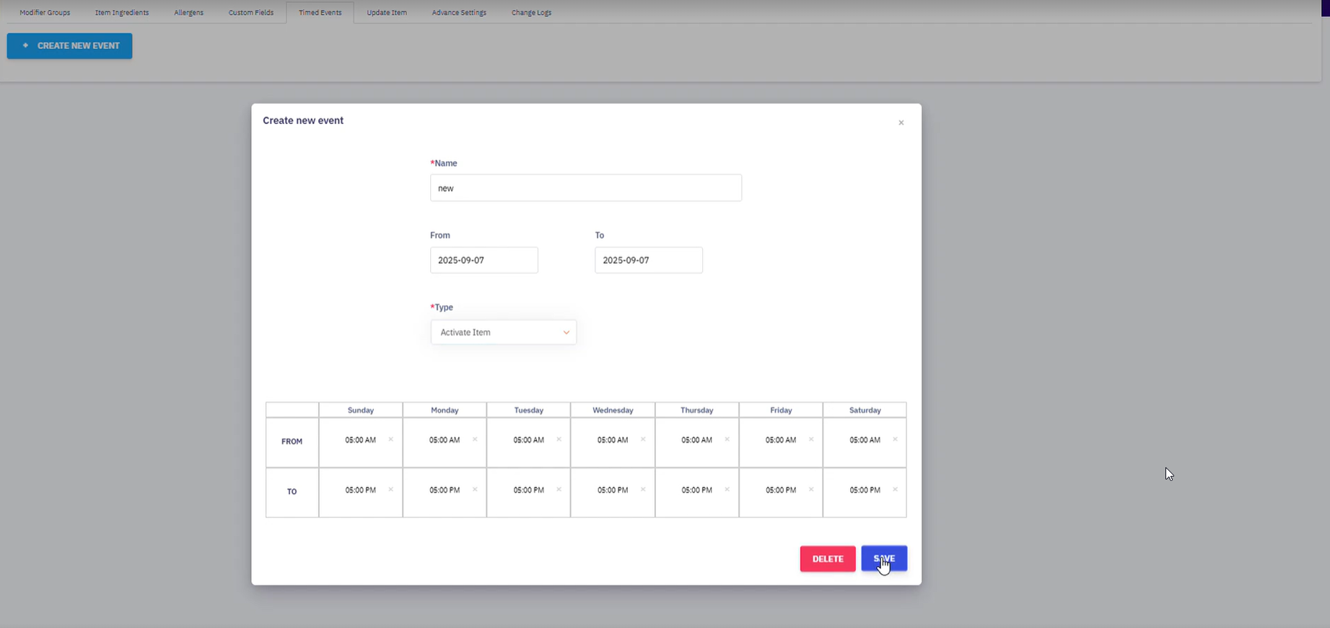Clear Tuesday TO time with x icon

tap(559, 490)
